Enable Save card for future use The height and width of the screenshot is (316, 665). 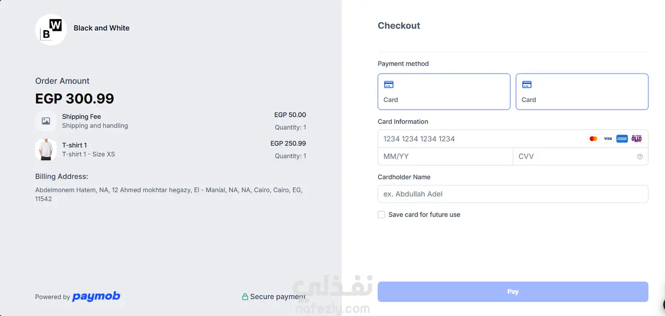click(x=381, y=214)
